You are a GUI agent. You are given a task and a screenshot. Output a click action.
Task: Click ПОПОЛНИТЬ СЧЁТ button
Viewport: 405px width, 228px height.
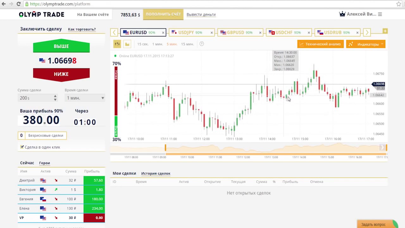(163, 14)
